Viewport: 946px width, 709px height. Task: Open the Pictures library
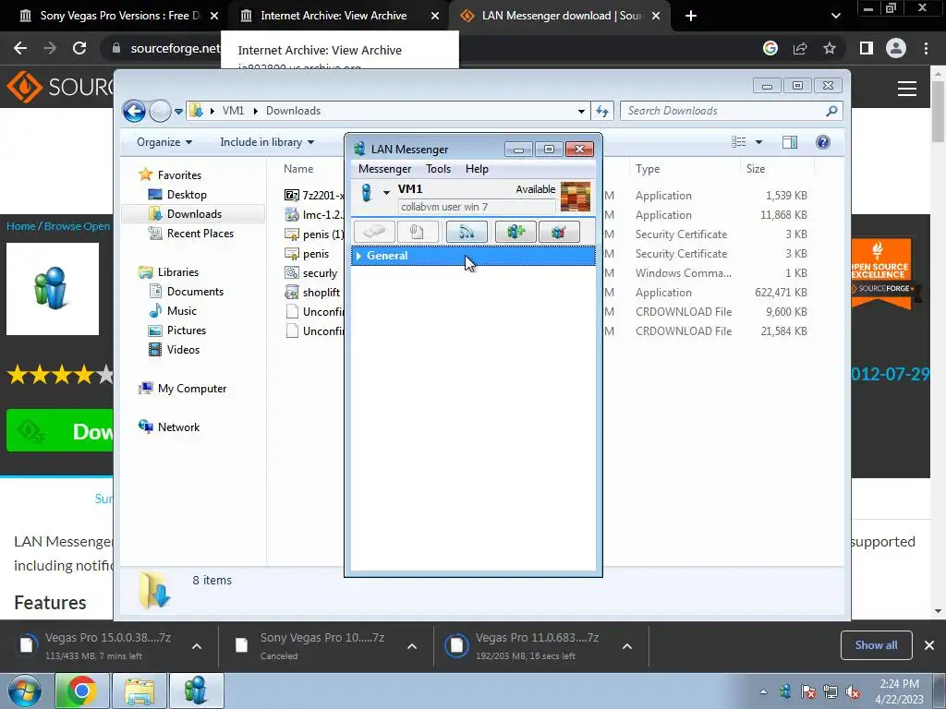click(186, 330)
